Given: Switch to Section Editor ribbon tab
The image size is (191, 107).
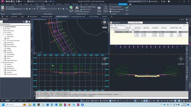Looking at the screenshot, I should 123,4.
